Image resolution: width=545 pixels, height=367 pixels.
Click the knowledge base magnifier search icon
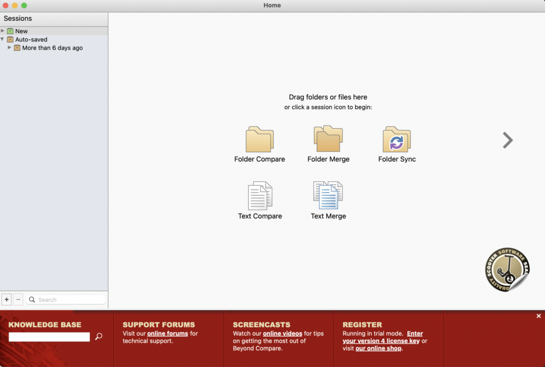click(x=98, y=337)
